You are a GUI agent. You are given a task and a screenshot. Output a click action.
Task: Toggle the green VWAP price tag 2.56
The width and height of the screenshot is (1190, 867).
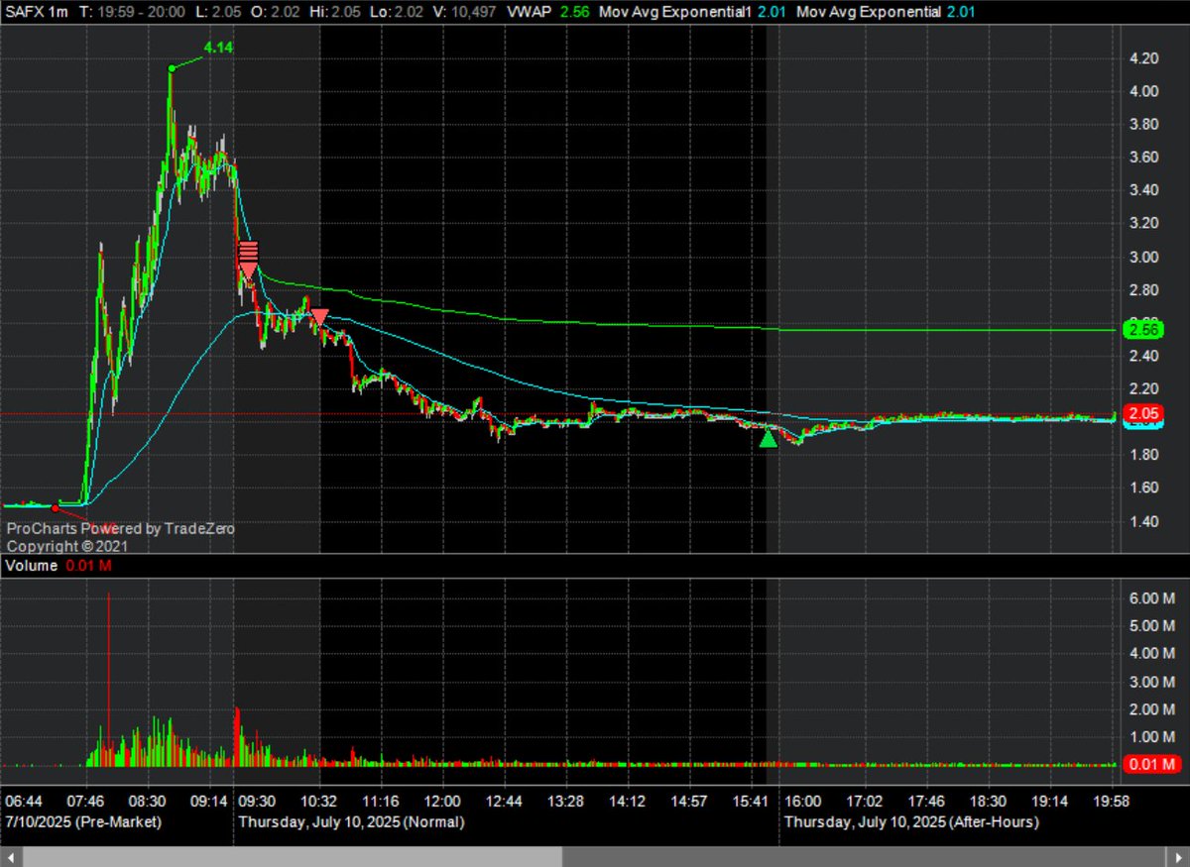[x=1142, y=330]
